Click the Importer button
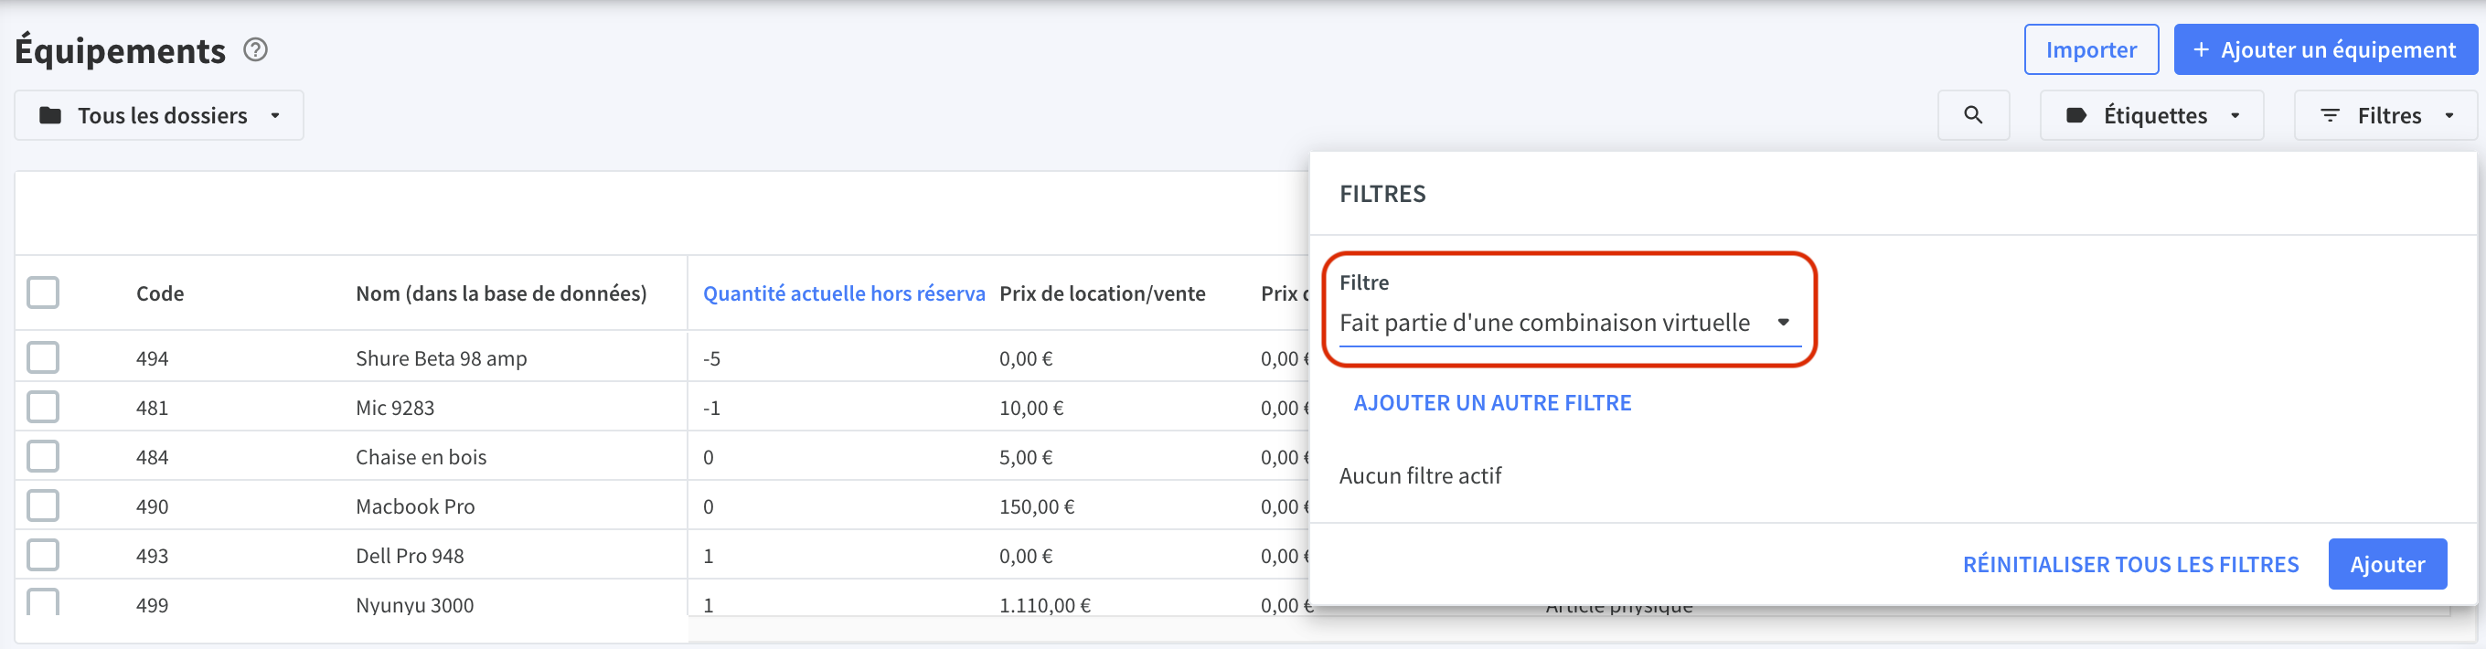This screenshot has height=649, width=2486. tap(2090, 49)
